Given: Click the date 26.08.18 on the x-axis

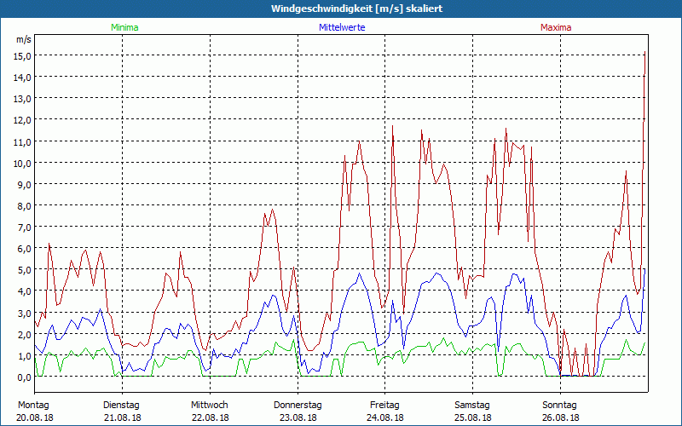Looking at the screenshot, I should pyautogui.click(x=560, y=417).
